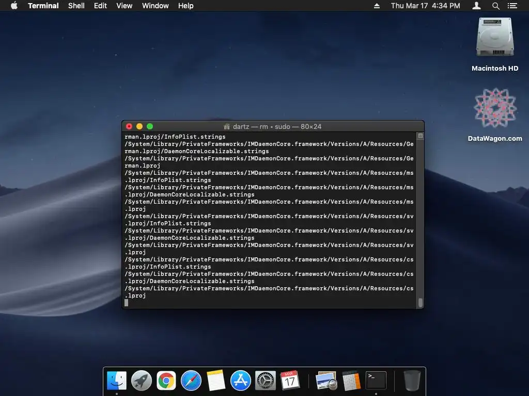This screenshot has height=396, width=529.
Task: Launch Google Chrome from the Dock
Action: click(x=166, y=381)
